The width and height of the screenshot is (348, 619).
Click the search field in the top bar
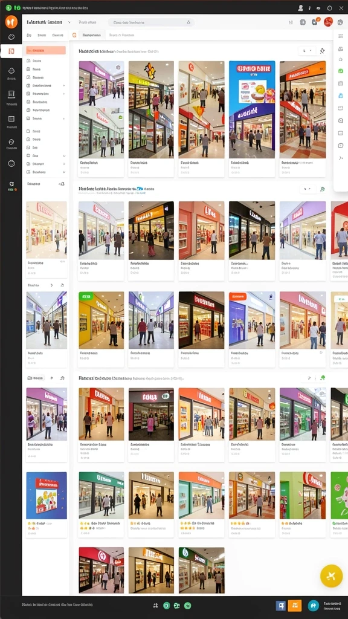151,23
